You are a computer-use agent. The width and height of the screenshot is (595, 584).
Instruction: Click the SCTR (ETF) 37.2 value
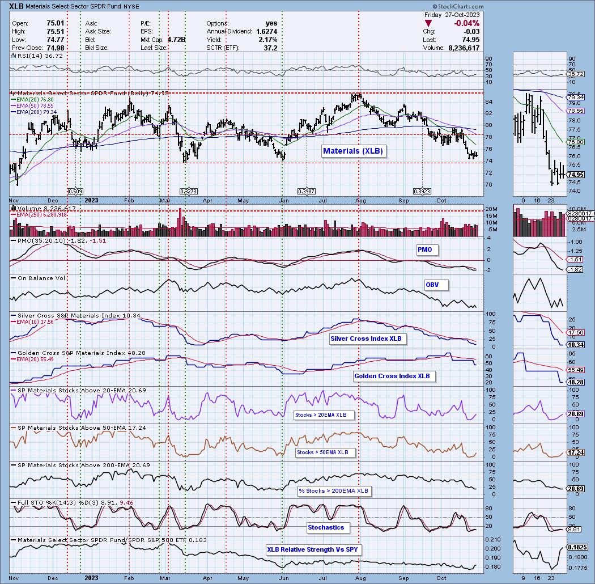click(270, 48)
